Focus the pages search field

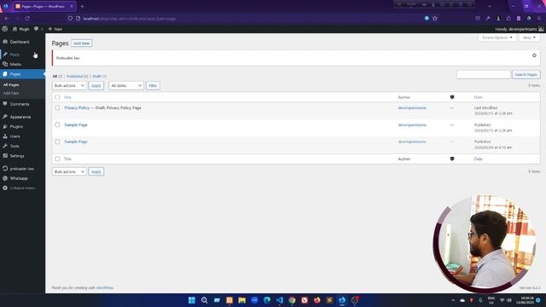tap(484, 74)
